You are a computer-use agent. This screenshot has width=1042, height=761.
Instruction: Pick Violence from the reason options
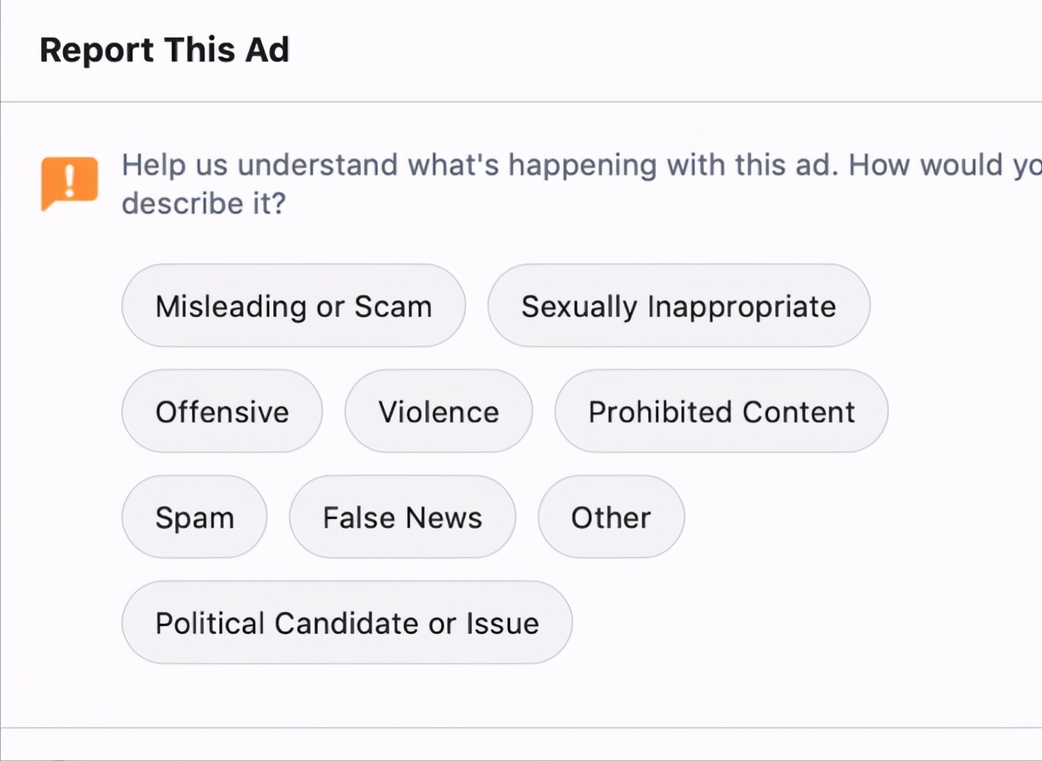(438, 412)
